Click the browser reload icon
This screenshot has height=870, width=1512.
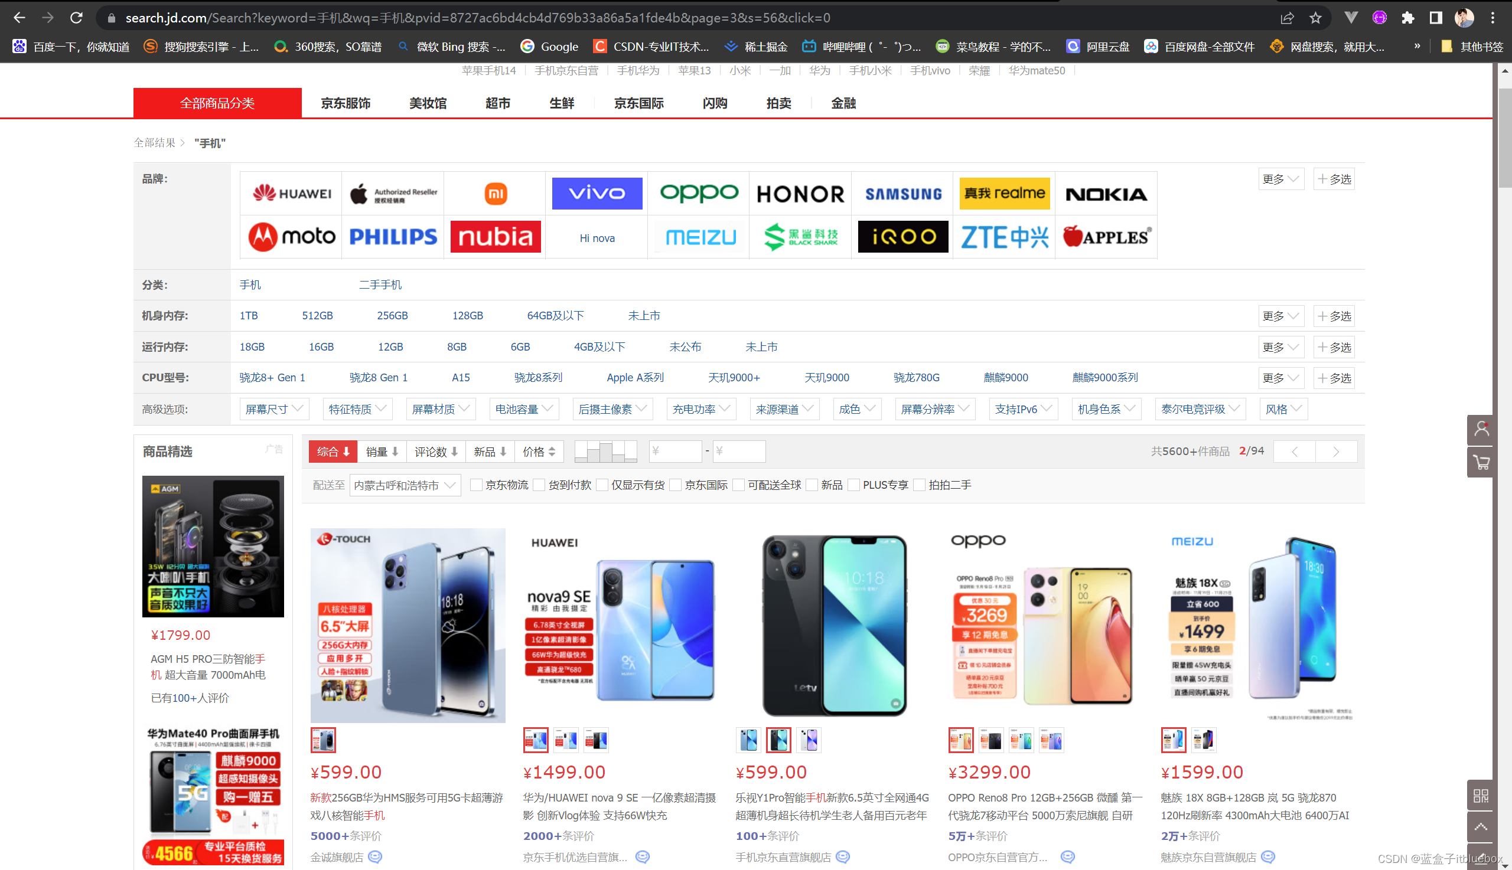[x=76, y=18]
